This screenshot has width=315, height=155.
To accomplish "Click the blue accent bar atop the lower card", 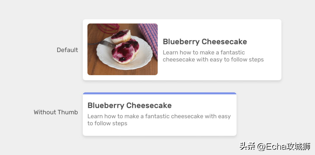I will click(160, 94).
